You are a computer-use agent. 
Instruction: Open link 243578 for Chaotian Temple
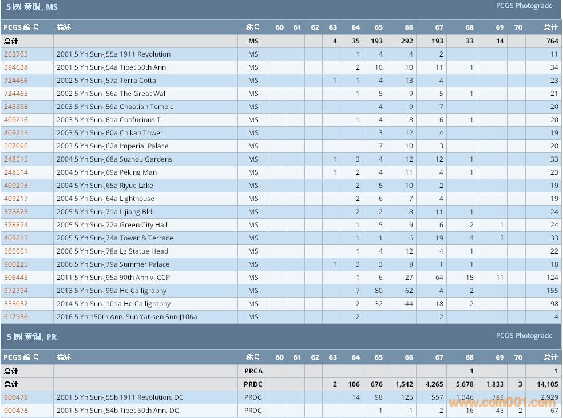coord(15,107)
